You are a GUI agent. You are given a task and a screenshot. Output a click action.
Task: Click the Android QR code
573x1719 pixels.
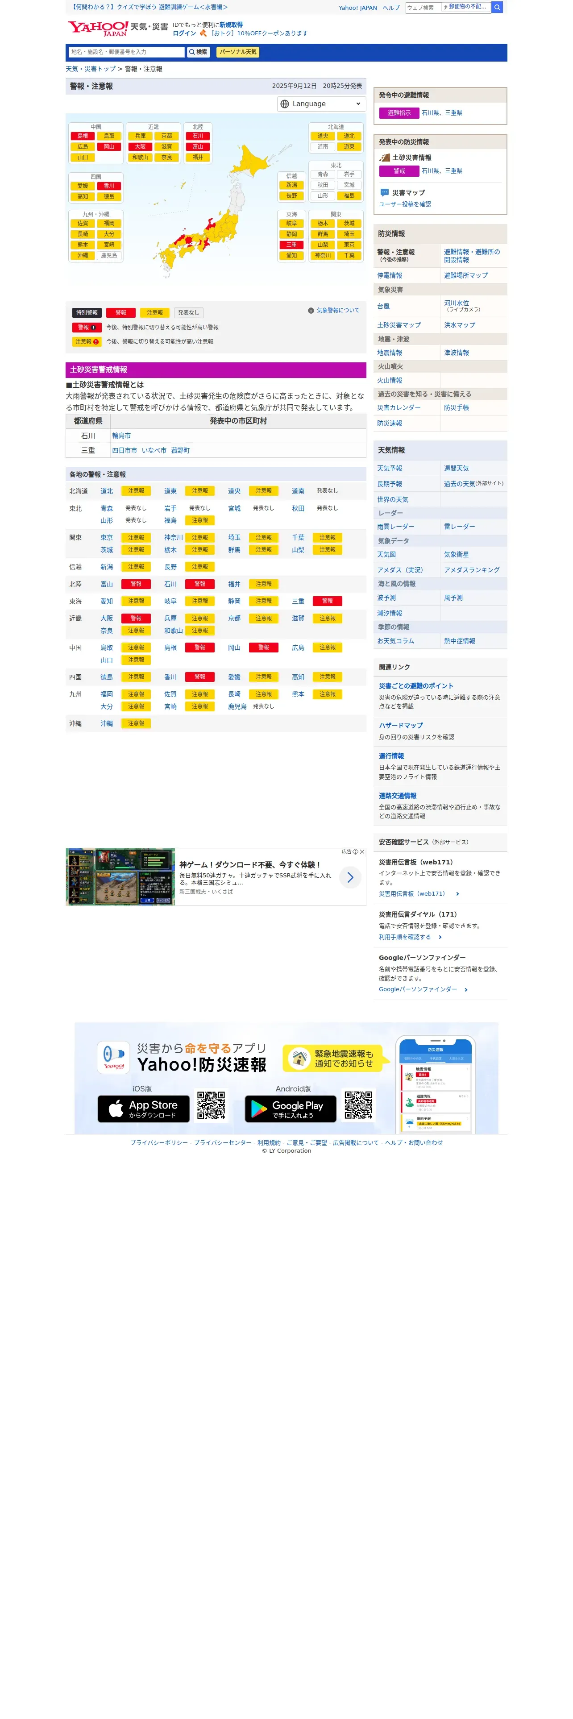358,1106
